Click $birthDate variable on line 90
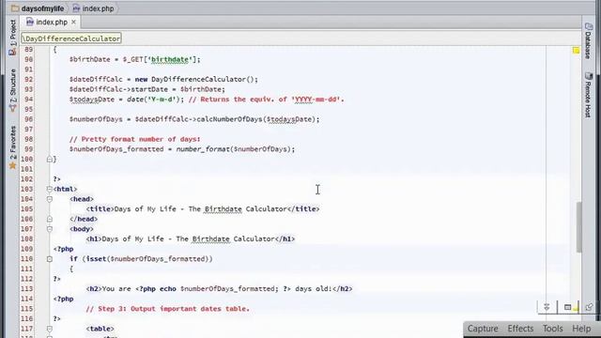Viewport: 601px width, 338px height. [90, 59]
